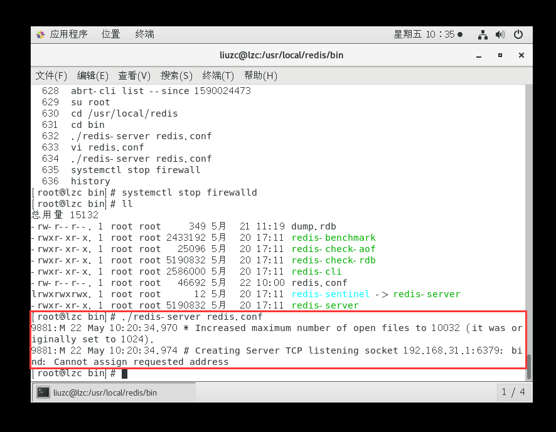Click the terminal scrollbar thumb
This screenshot has height=432, width=556.
click(528, 366)
